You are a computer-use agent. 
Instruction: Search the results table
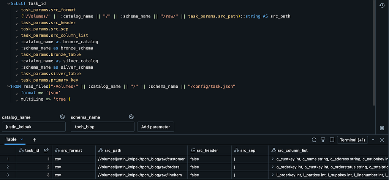point(314,140)
